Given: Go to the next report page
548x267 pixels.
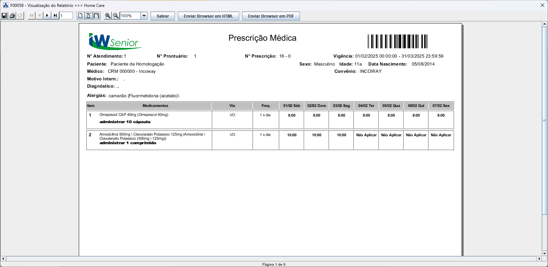Looking at the screenshot, I should click(x=47, y=16).
